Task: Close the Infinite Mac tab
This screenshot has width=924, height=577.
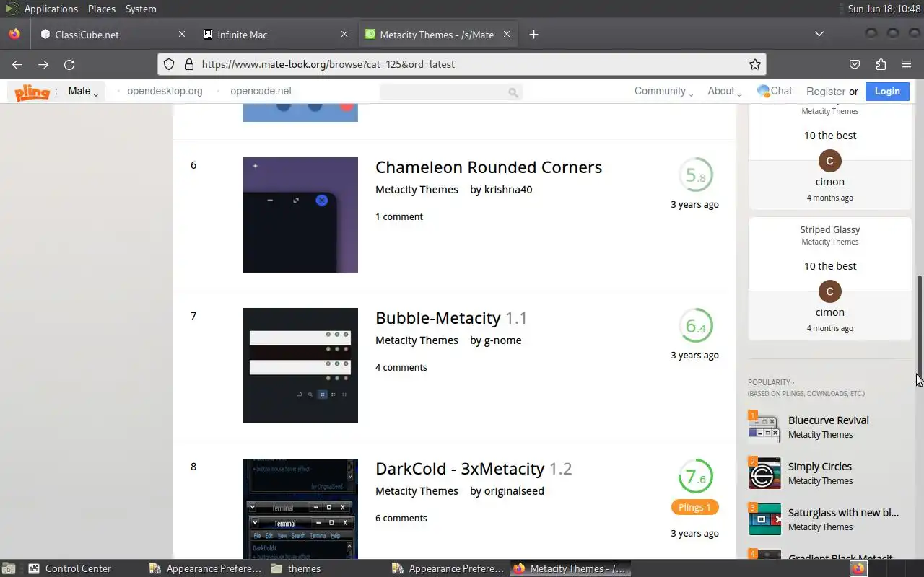Action: [x=344, y=34]
